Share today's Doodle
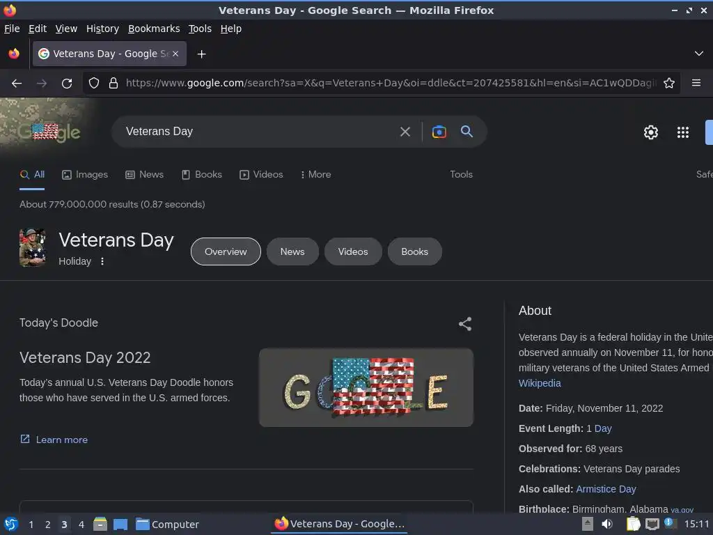Screen dimensions: 713x535 click(464, 324)
